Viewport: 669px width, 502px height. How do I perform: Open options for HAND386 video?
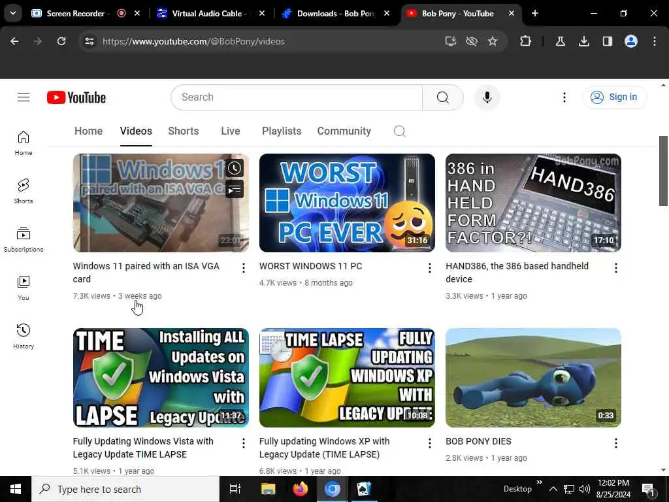tap(615, 267)
